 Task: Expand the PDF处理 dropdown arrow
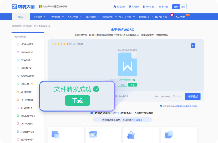[63, 17]
